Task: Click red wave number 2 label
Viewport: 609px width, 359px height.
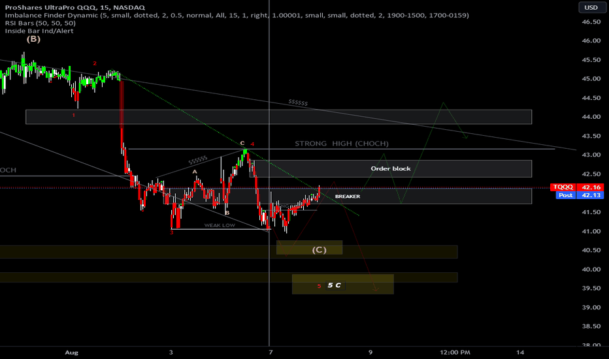Action: pos(94,63)
